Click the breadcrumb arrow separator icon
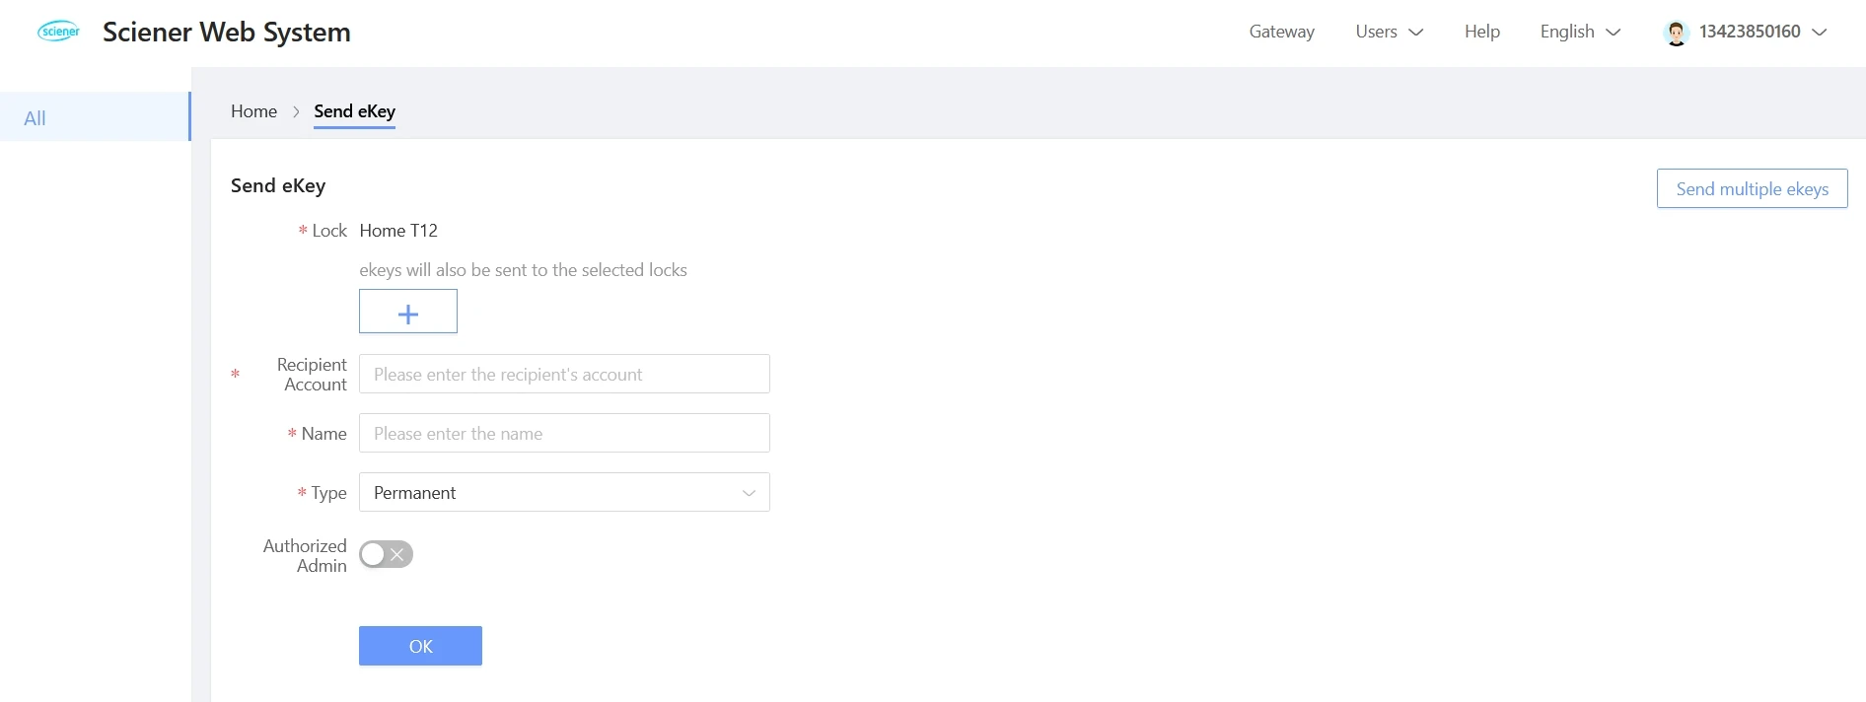Viewport: 1866px width, 702px height. (x=296, y=111)
